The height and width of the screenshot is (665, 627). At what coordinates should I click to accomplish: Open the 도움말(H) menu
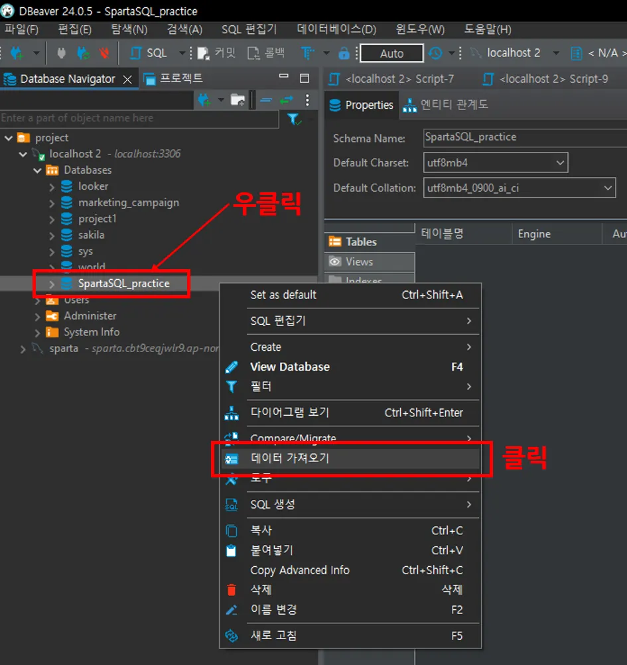click(487, 30)
